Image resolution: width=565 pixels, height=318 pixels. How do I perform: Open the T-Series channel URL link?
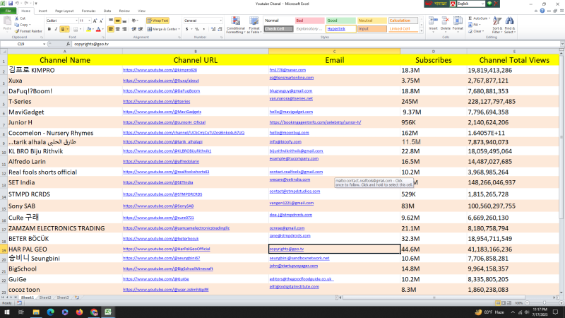156,102
